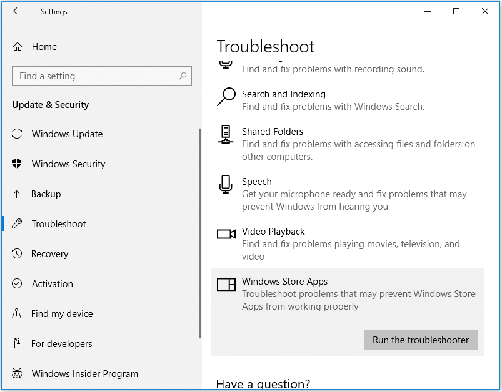Viewport: 502px width, 392px height.
Task: Click the Recovery clock icon
Action: click(17, 253)
